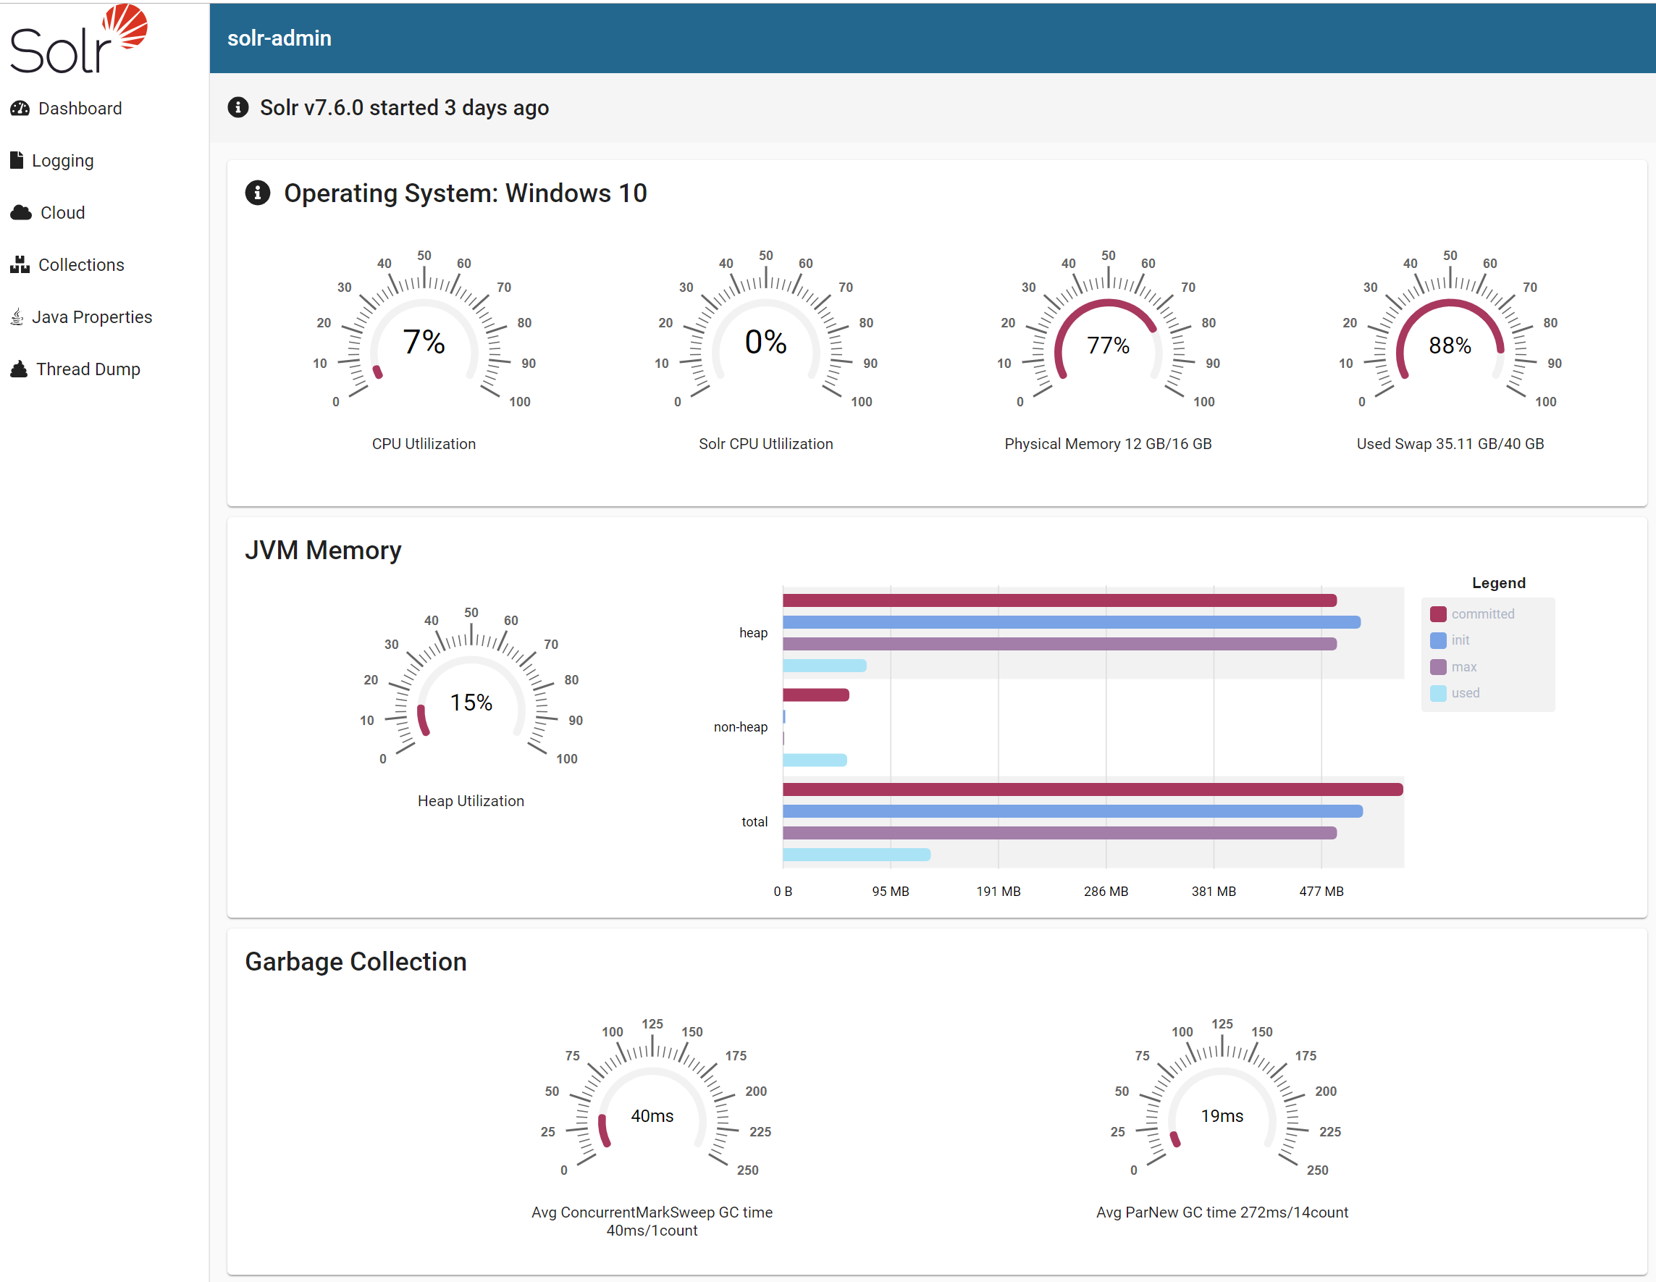This screenshot has height=1282, width=1656.
Task: Open the Java Properties page
Action: pos(92,317)
